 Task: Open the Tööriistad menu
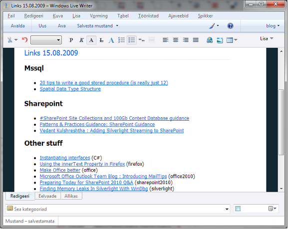point(148,16)
